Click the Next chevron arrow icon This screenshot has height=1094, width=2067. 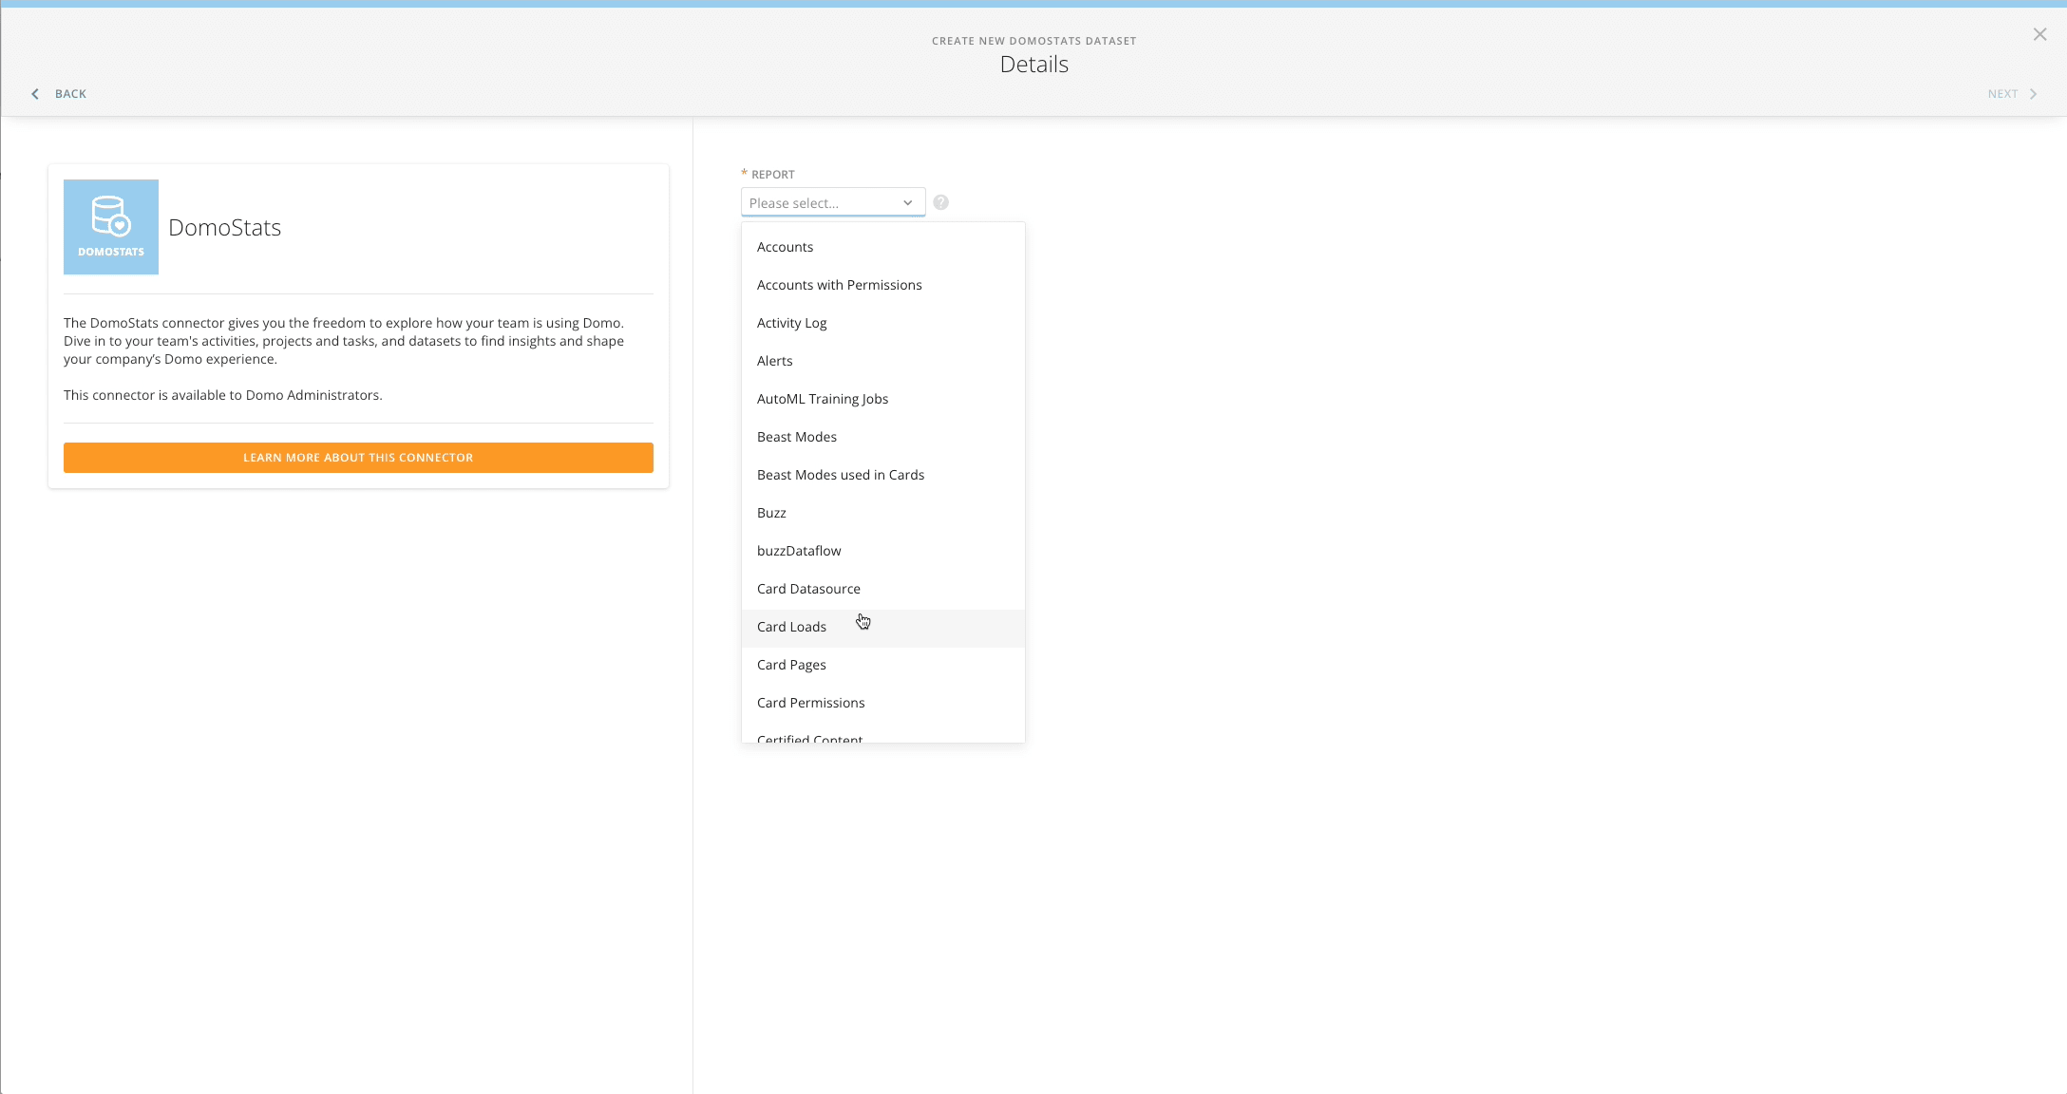(x=2034, y=94)
